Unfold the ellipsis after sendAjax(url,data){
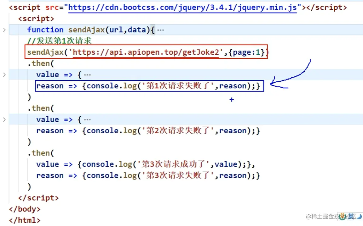 160,30
